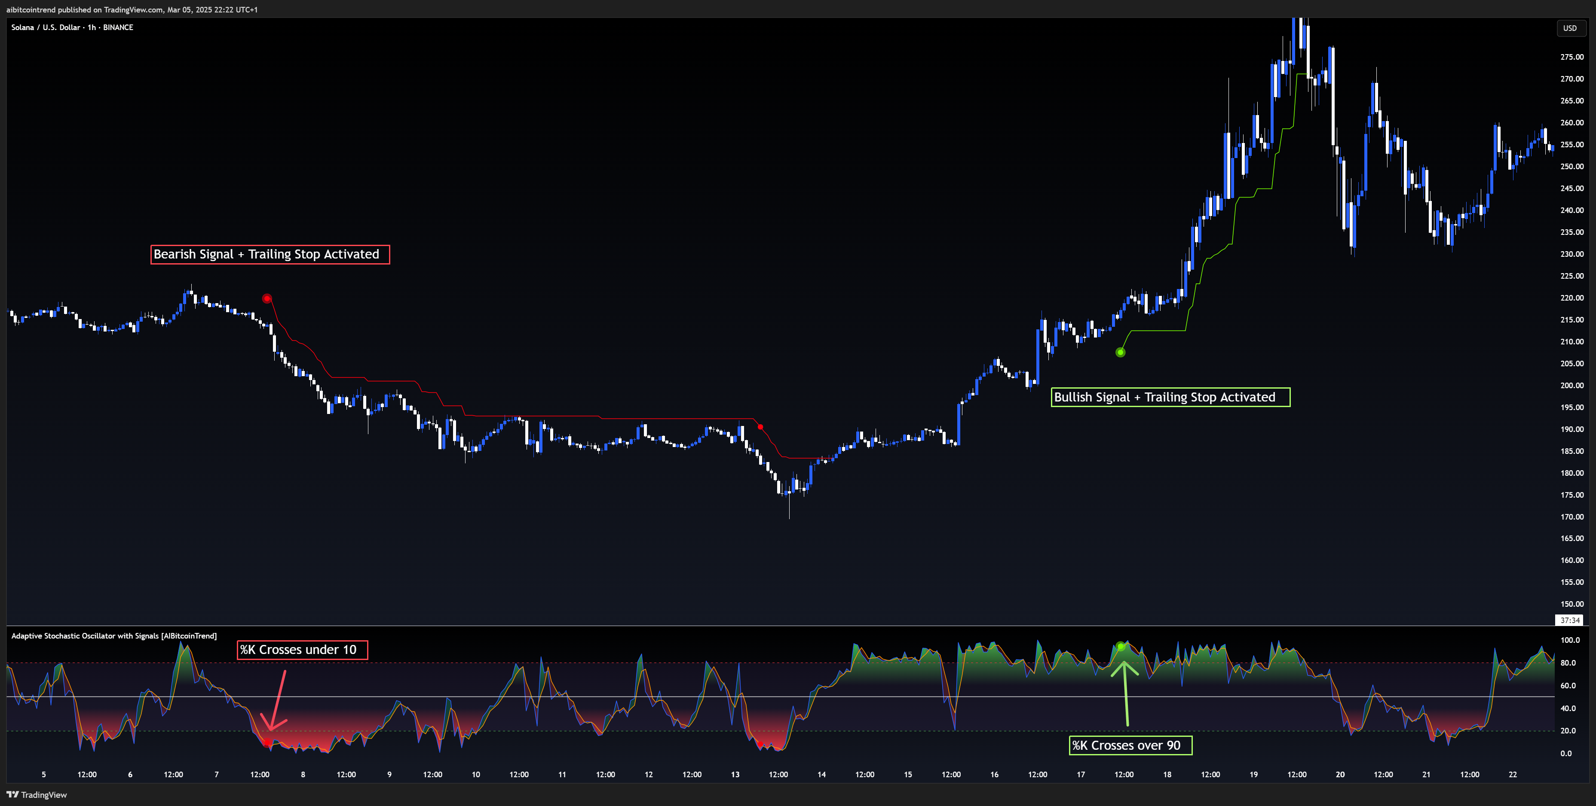Click the 220.00 price axis label
This screenshot has height=806, width=1596.
[x=1572, y=298]
